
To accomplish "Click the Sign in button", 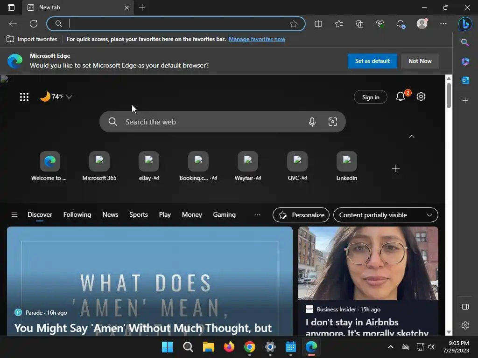I will (370, 97).
